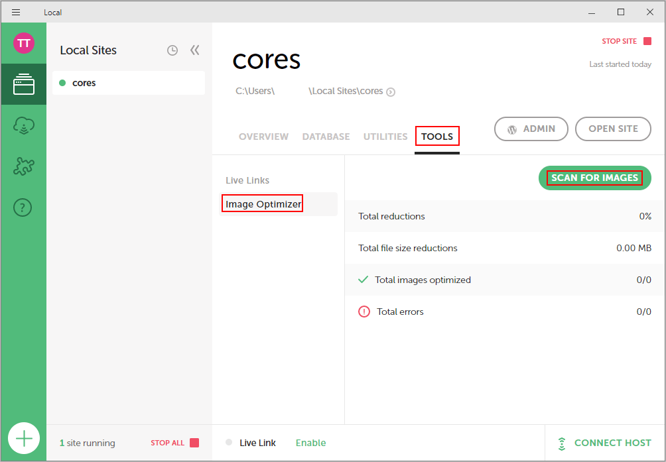Viewport: 666px width, 462px height.
Task: Open the Local Sites sidebar icon
Action: [x=23, y=84]
